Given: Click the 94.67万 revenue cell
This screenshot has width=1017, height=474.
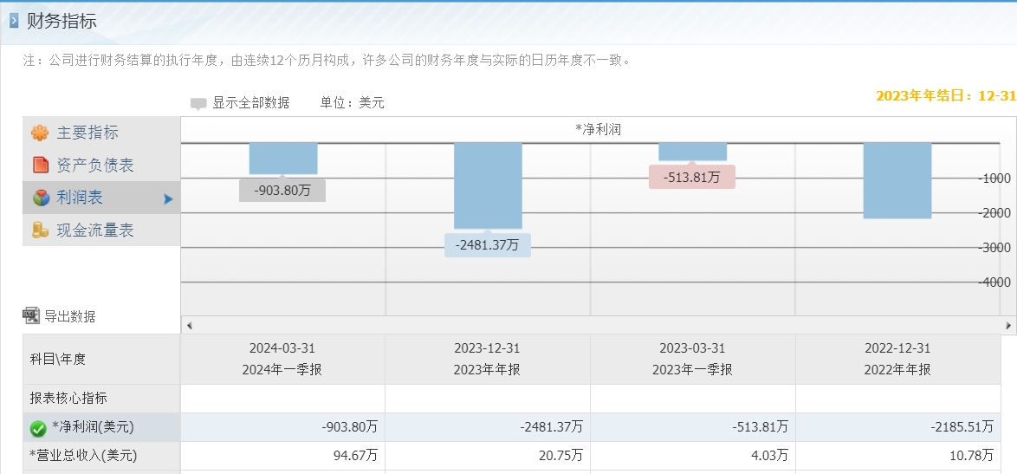Looking at the screenshot, I should 282,456.
